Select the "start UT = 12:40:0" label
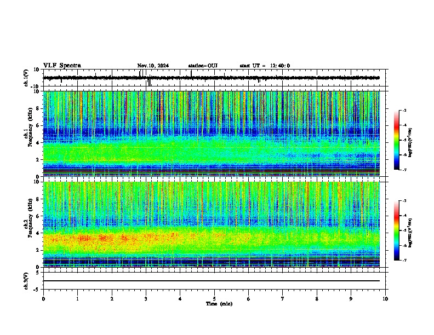 [x=265, y=66]
